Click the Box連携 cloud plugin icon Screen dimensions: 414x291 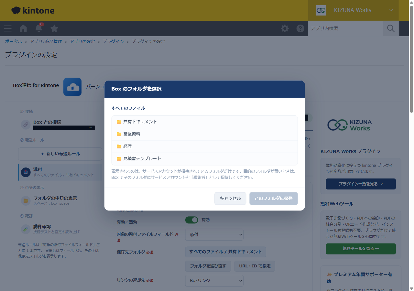click(x=72, y=87)
